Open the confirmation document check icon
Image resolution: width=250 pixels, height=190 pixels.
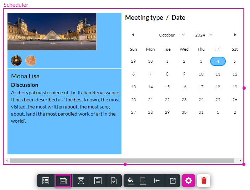pos(114,181)
